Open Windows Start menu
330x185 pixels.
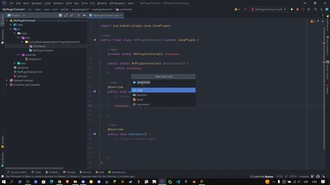4,181
